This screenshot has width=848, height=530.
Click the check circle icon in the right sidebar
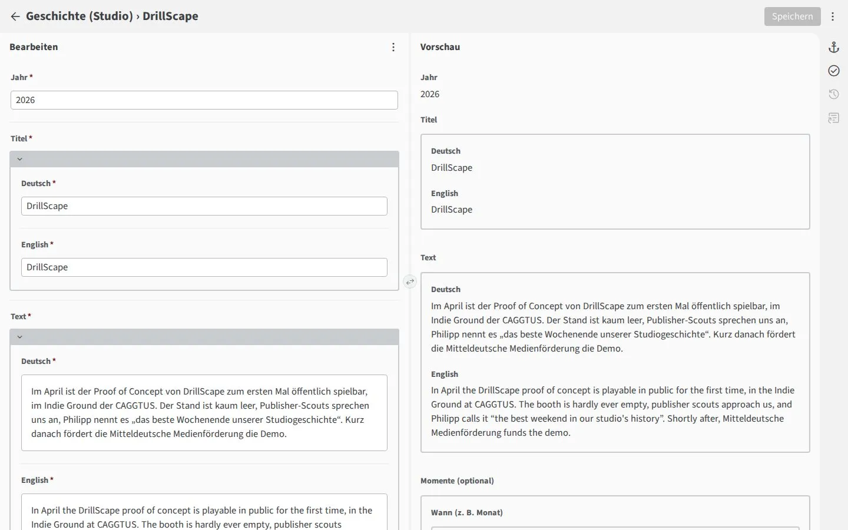834,71
